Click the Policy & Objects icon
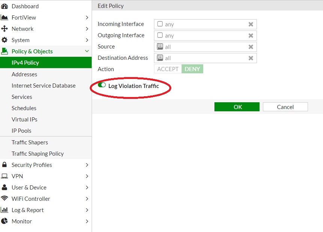This screenshot has height=232, width=323. click(5, 51)
